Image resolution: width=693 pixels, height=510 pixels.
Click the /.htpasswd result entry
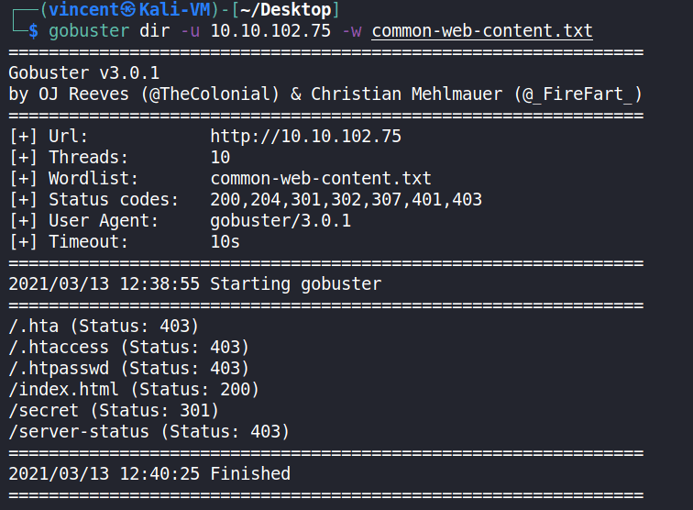tap(128, 368)
